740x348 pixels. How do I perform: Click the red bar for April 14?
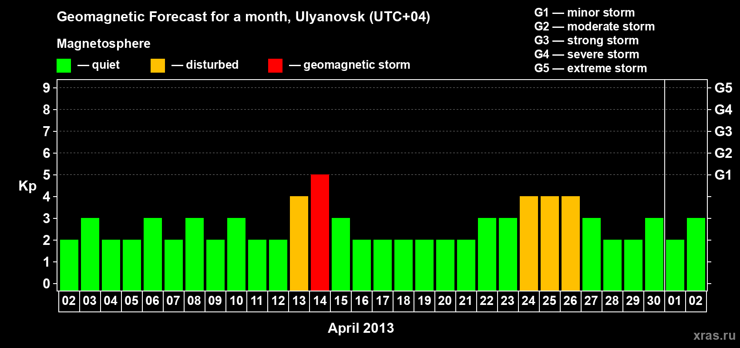coord(320,232)
